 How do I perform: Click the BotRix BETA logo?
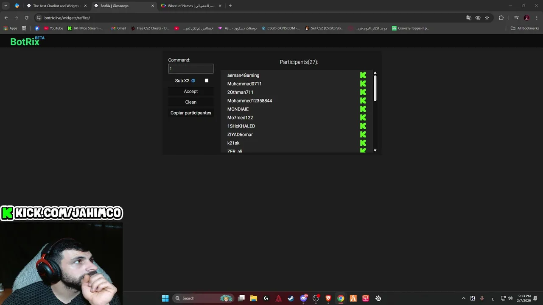pos(27,41)
